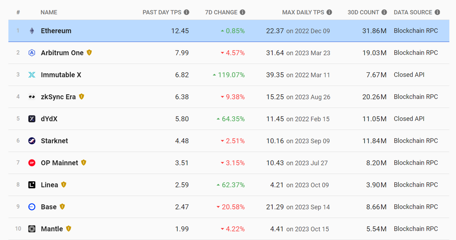Screen dimensions: 456x240
Task: Click info icon beside 7D CHANGE header
Action: (x=243, y=12)
